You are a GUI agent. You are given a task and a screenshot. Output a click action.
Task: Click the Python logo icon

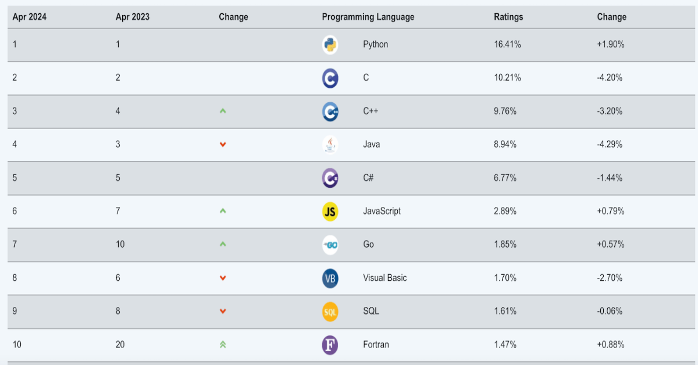330,45
